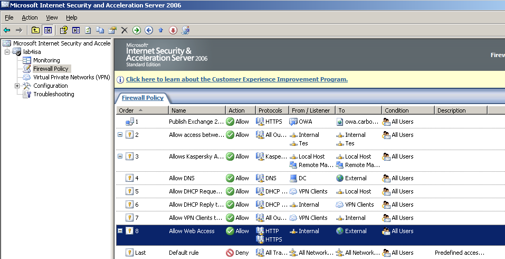This screenshot has width=505, height=259.
Task: Collapse rule 3 with the minus box
Action: coord(120,156)
